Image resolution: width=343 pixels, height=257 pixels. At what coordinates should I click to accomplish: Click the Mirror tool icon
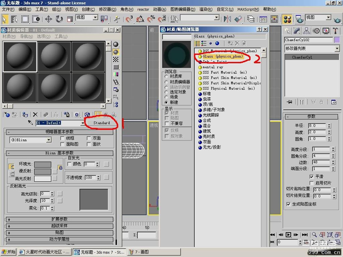click(227, 19)
